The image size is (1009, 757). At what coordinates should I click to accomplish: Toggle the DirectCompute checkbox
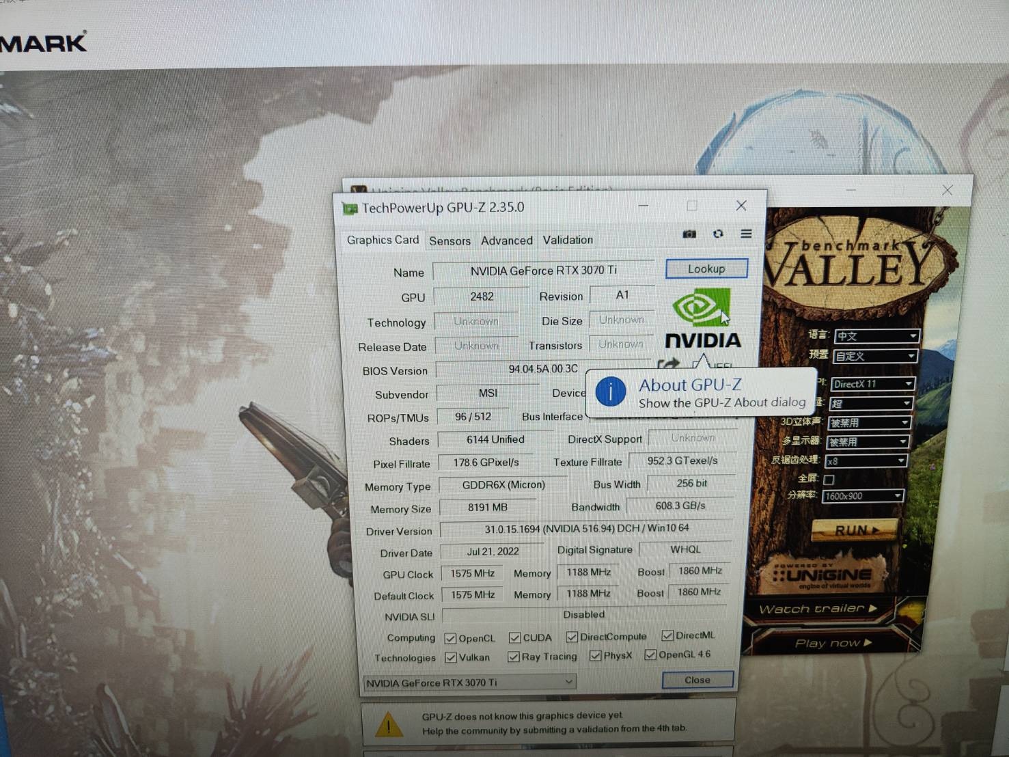coord(572,637)
